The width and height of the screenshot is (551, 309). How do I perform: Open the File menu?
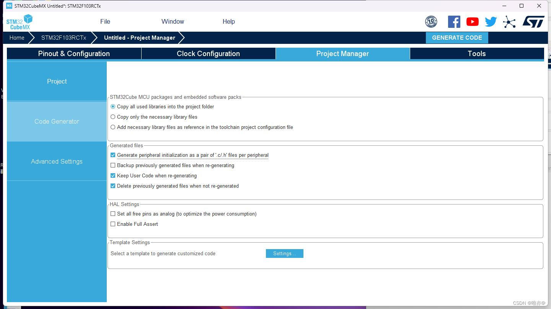105,21
